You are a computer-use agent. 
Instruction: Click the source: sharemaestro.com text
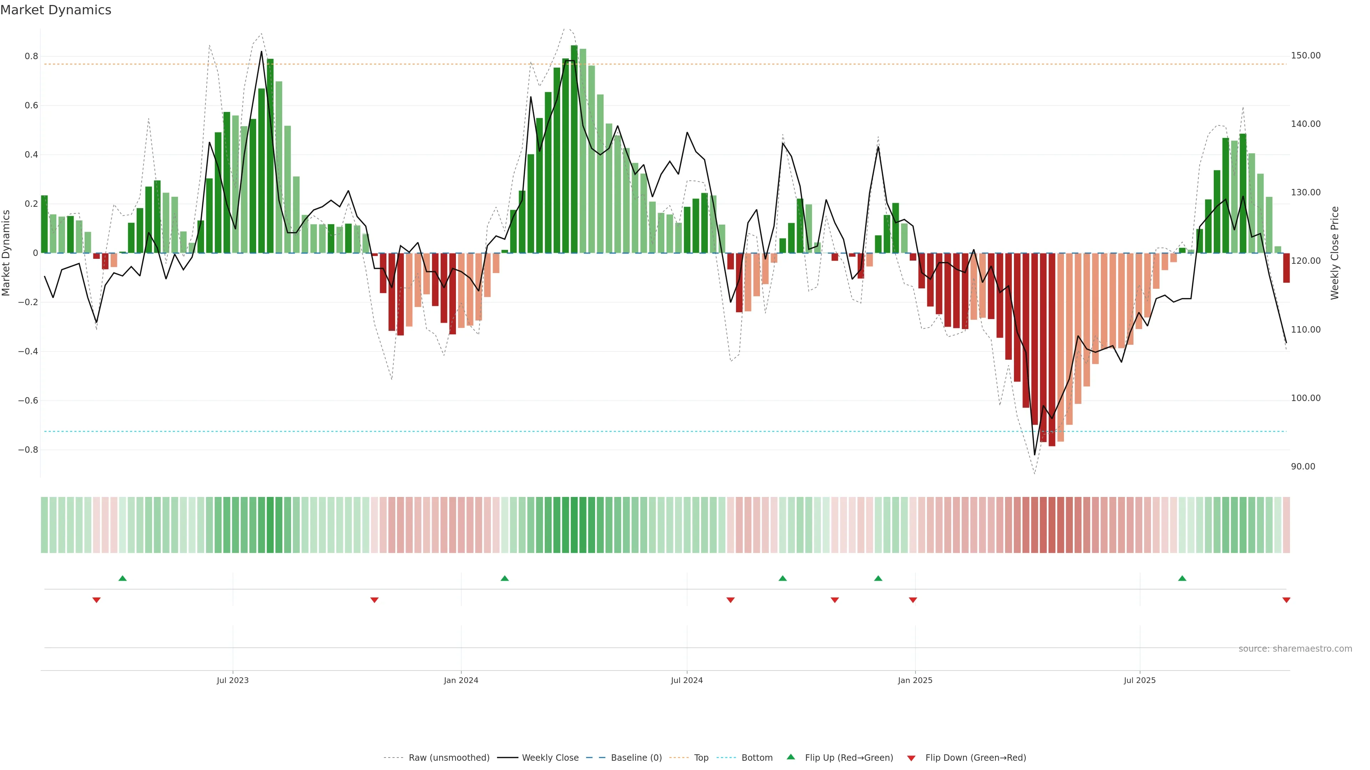1295,649
